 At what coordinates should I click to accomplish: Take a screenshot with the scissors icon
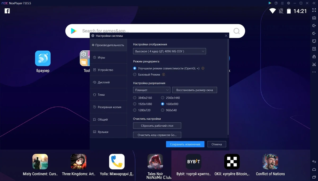click(314, 64)
